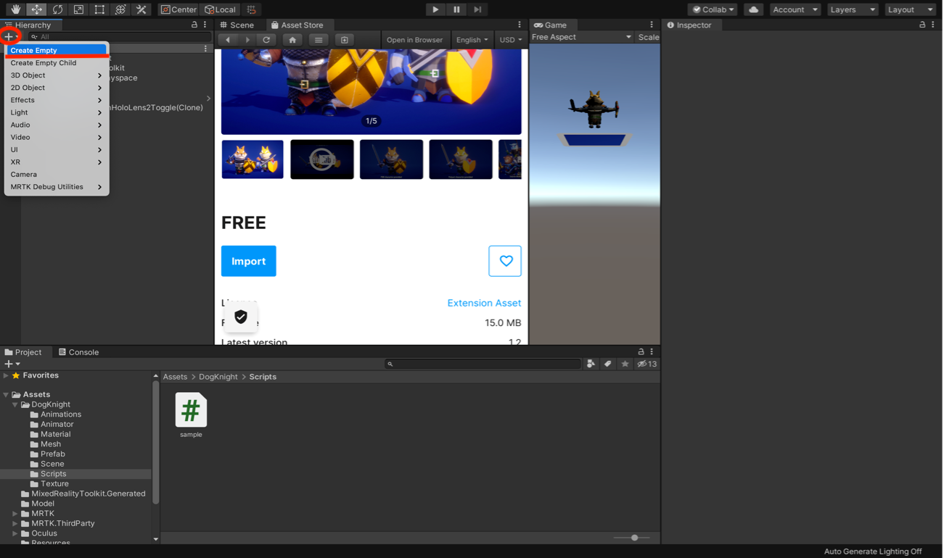Expand the MRTK folder

(x=15, y=514)
